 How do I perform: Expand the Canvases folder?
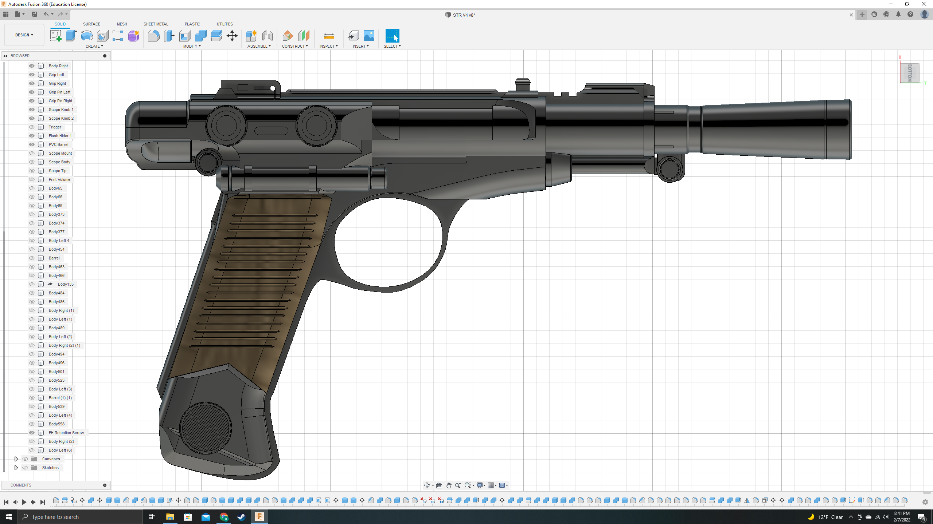[16, 459]
